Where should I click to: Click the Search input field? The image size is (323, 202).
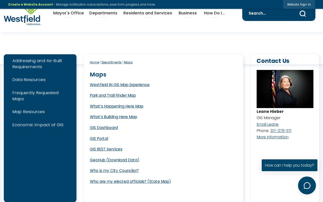click(x=271, y=13)
